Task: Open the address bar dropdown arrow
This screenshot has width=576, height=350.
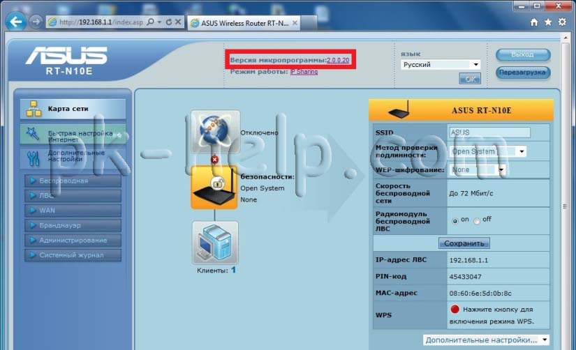Action: pyautogui.click(x=159, y=22)
